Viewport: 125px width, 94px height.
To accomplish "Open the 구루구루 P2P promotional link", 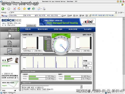I will pos(102,16).
